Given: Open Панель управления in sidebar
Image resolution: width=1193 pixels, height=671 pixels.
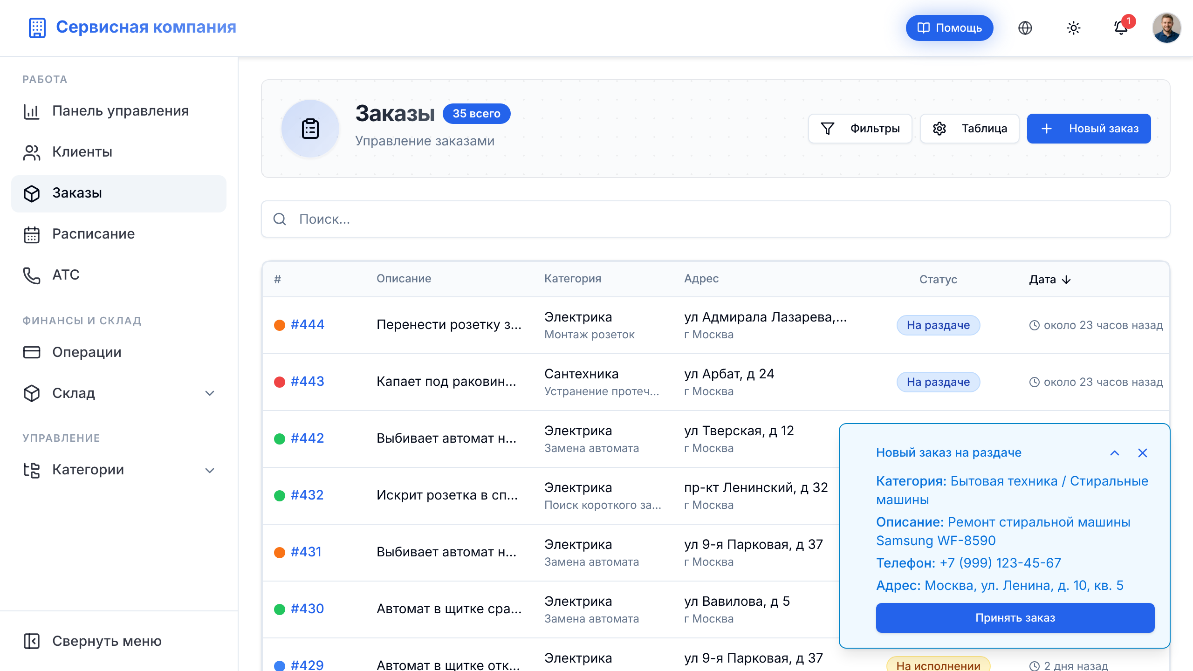Looking at the screenshot, I should point(119,111).
